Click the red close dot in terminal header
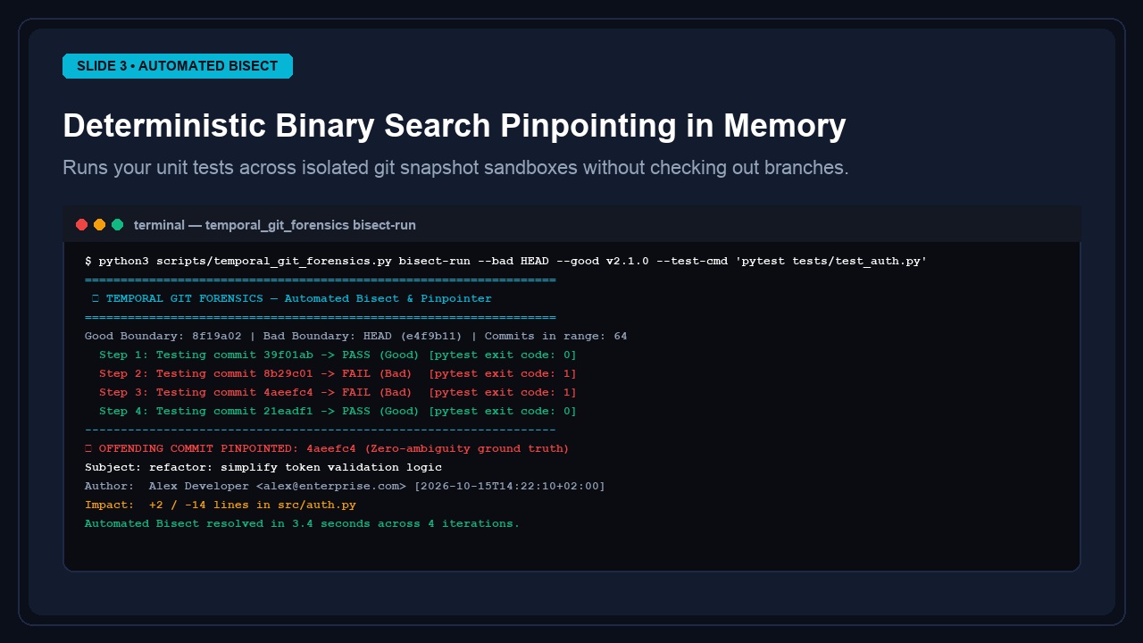 pos(81,225)
